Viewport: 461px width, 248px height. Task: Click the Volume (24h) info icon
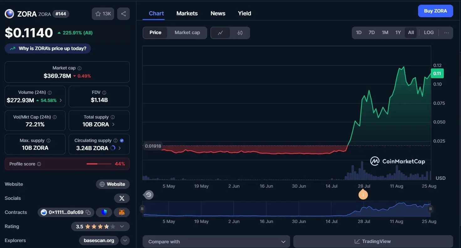point(50,93)
